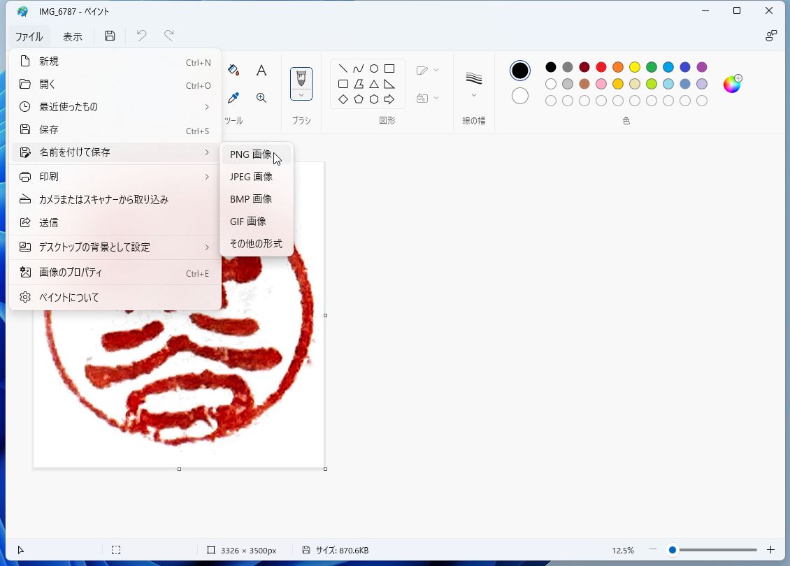Click the Save icon in the toolbar
The image size is (790, 566).
(110, 36)
